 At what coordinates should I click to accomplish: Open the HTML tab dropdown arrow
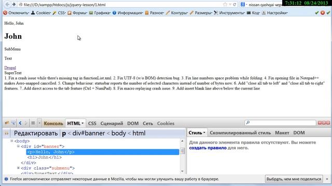82,123
